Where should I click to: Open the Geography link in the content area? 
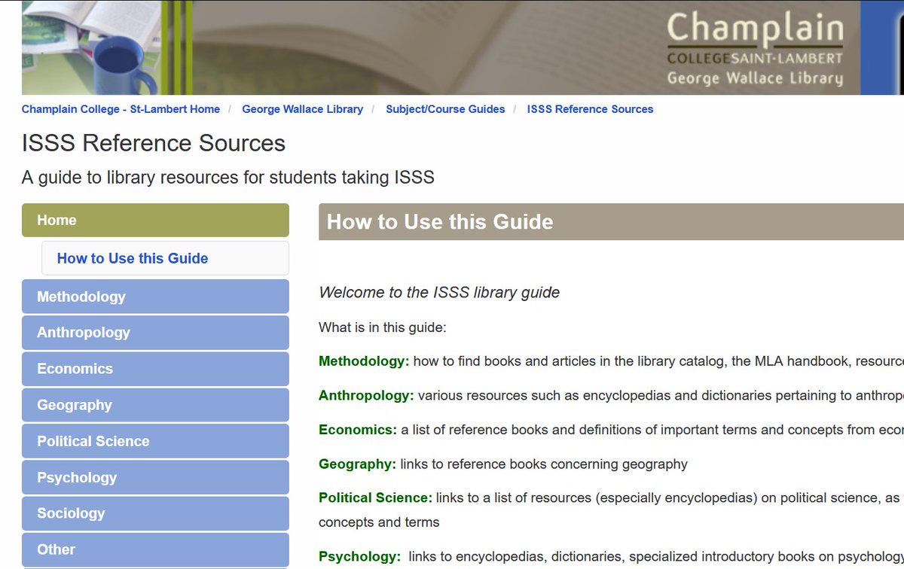pyautogui.click(x=356, y=464)
